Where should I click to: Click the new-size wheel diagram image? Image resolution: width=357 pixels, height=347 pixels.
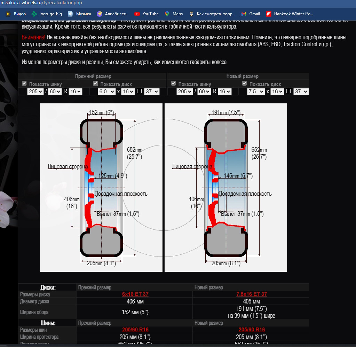tap(225, 188)
